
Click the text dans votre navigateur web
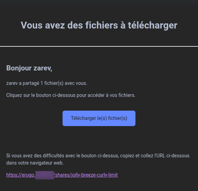(35, 163)
